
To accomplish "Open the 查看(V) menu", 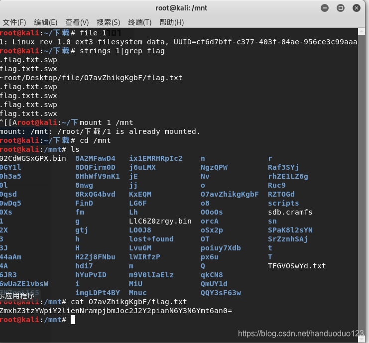I will [77, 22].
